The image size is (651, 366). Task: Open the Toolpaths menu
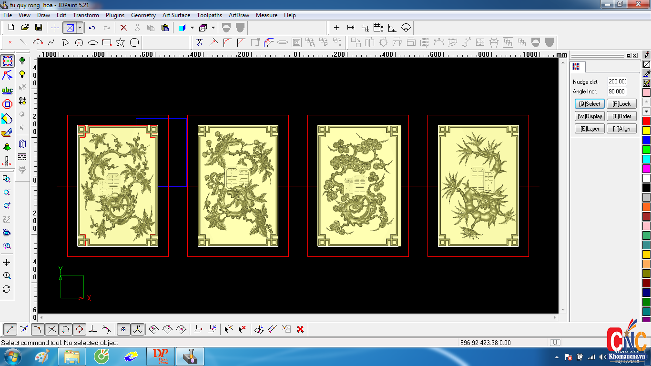point(209,15)
